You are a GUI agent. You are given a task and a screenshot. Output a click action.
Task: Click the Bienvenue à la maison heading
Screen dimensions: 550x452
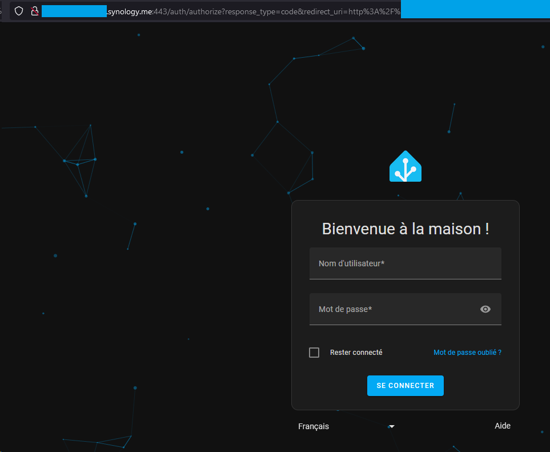click(x=405, y=229)
